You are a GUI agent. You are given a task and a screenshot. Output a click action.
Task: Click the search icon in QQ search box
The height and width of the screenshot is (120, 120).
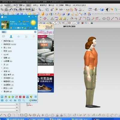pyautogui.click(x=35, y=32)
